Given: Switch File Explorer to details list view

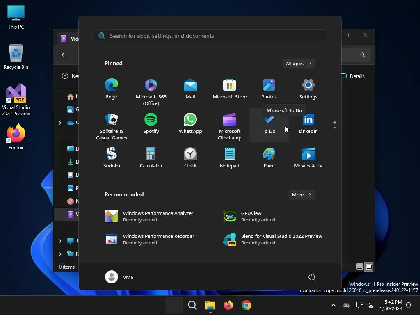Looking at the screenshot, I should [359, 267].
